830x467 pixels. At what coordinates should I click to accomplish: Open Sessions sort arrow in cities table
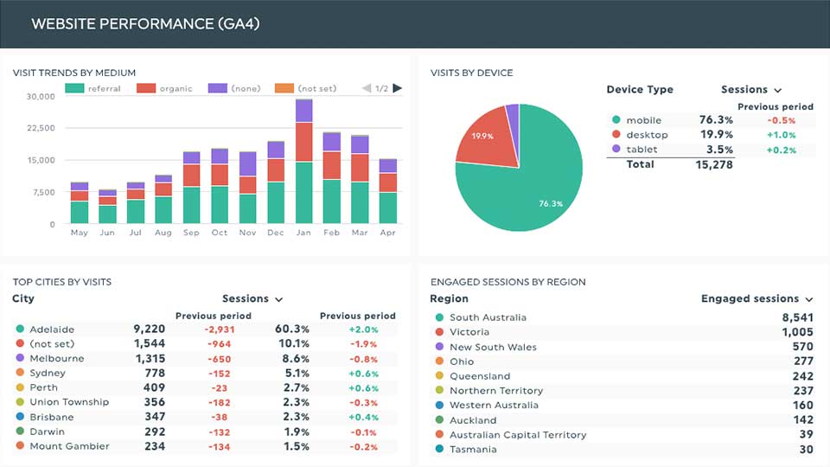click(279, 300)
